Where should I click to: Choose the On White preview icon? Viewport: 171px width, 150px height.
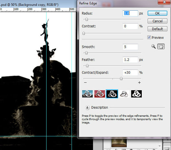click(x=124, y=94)
